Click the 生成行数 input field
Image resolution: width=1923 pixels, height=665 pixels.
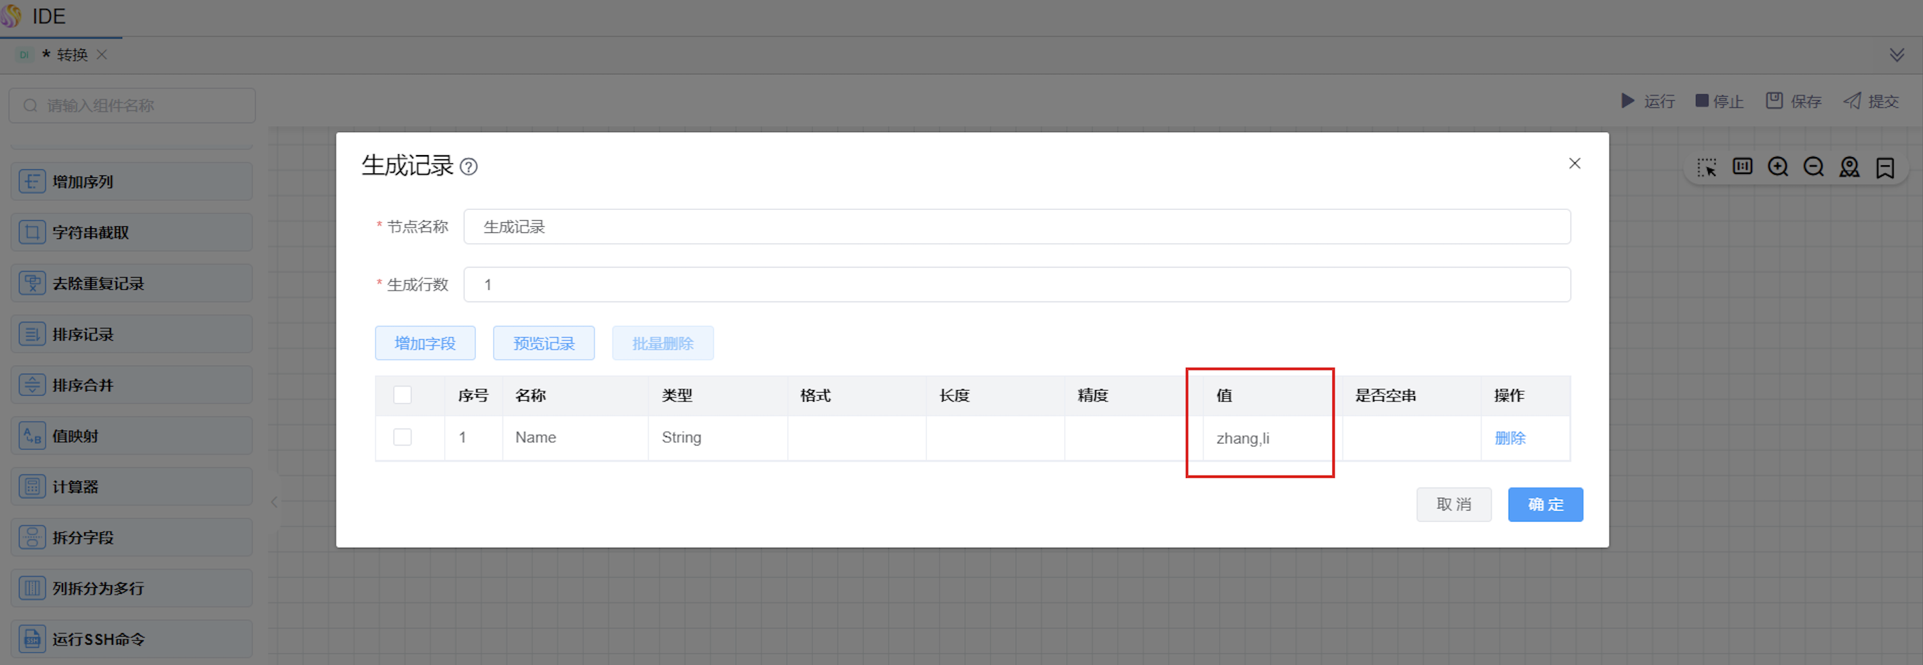[x=1016, y=285]
